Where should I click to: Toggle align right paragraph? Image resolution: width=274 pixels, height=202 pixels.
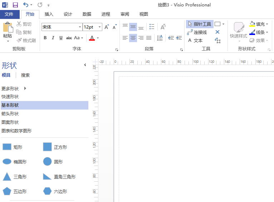click(x=141, y=38)
